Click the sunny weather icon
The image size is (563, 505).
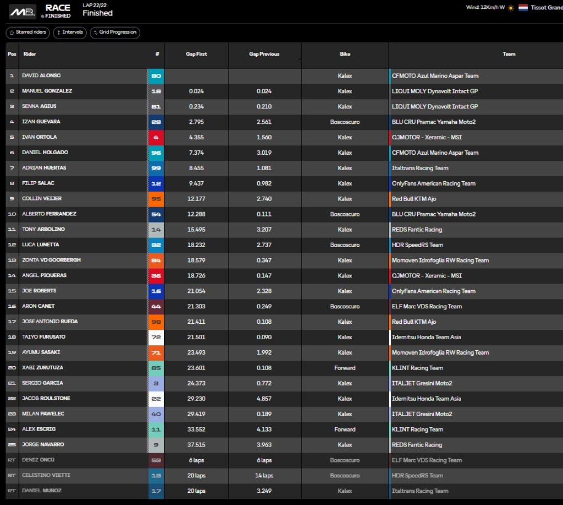pos(511,8)
